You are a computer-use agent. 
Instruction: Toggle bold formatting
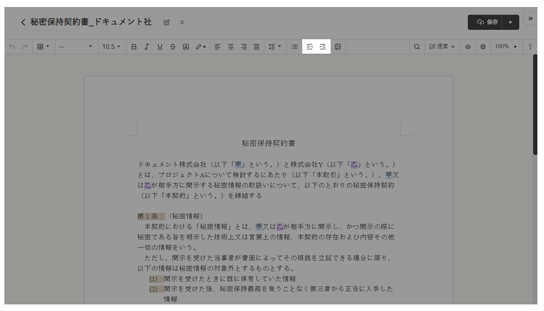point(134,46)
